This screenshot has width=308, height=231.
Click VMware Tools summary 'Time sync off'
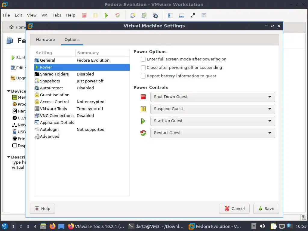coord(90,109)
